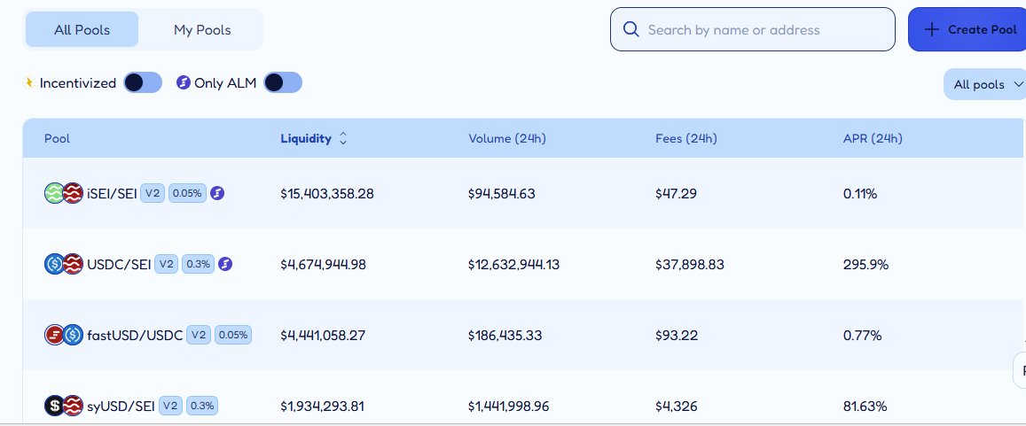
Task: Switch to the All Pools tab
Action: 82,29
